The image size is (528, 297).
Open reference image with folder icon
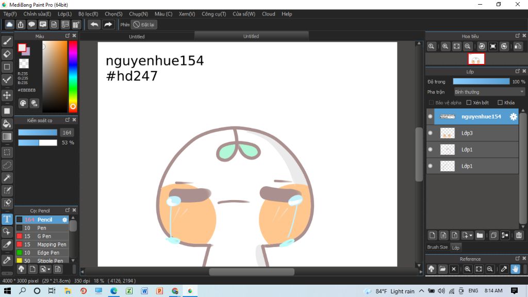click(x=442, y=269)
